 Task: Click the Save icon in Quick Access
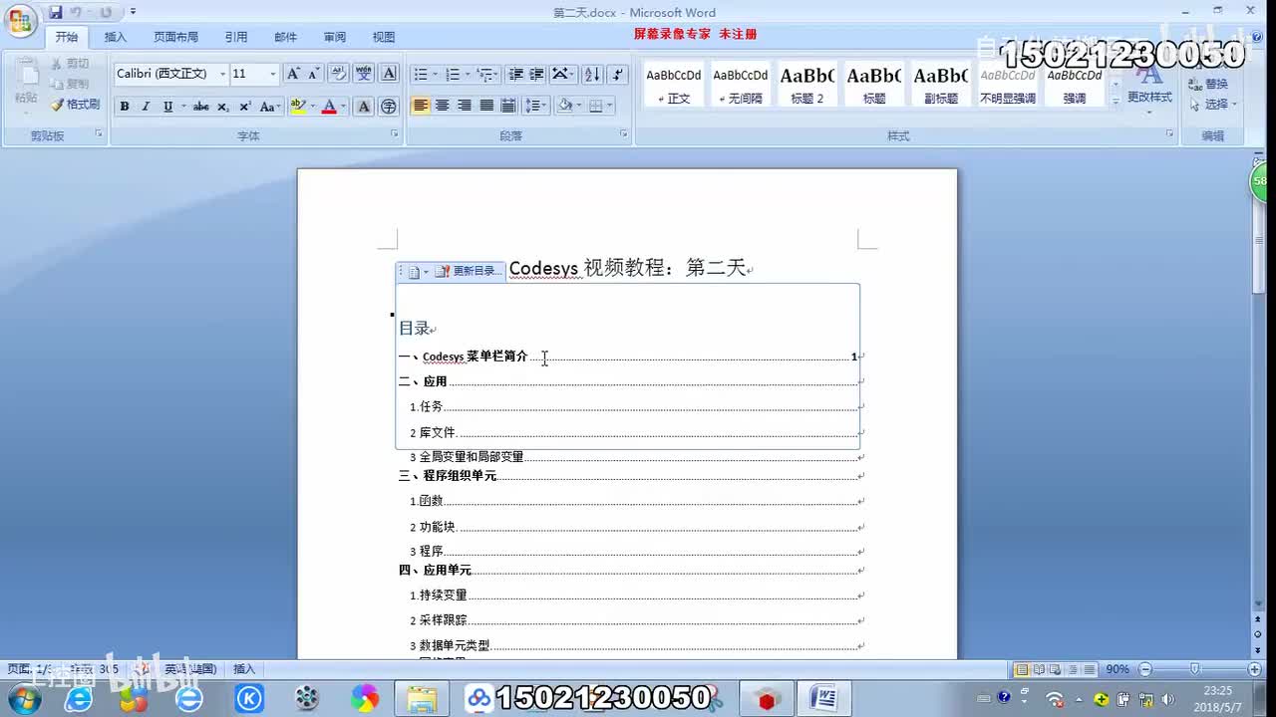(56, 12)
